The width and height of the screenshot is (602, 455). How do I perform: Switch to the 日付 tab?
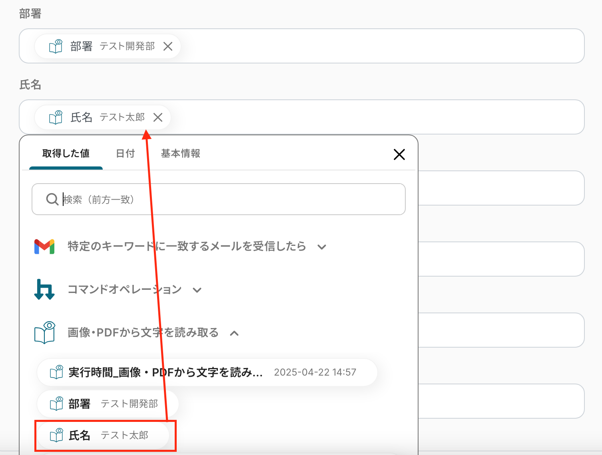pos(125,154)
